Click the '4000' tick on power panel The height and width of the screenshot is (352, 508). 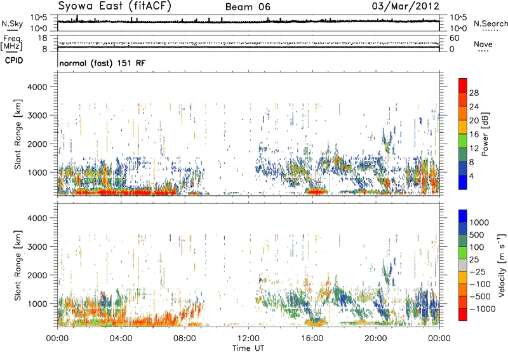[37, 87]
